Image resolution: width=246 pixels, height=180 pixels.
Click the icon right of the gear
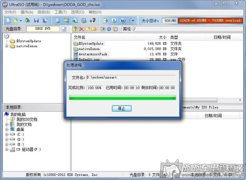pos(115,29)
